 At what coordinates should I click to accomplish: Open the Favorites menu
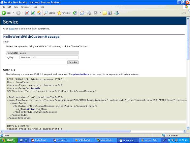(x=25, y=7)
